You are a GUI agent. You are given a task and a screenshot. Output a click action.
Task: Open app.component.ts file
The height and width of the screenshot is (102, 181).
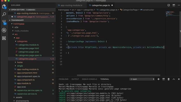[x=32, y=80]
